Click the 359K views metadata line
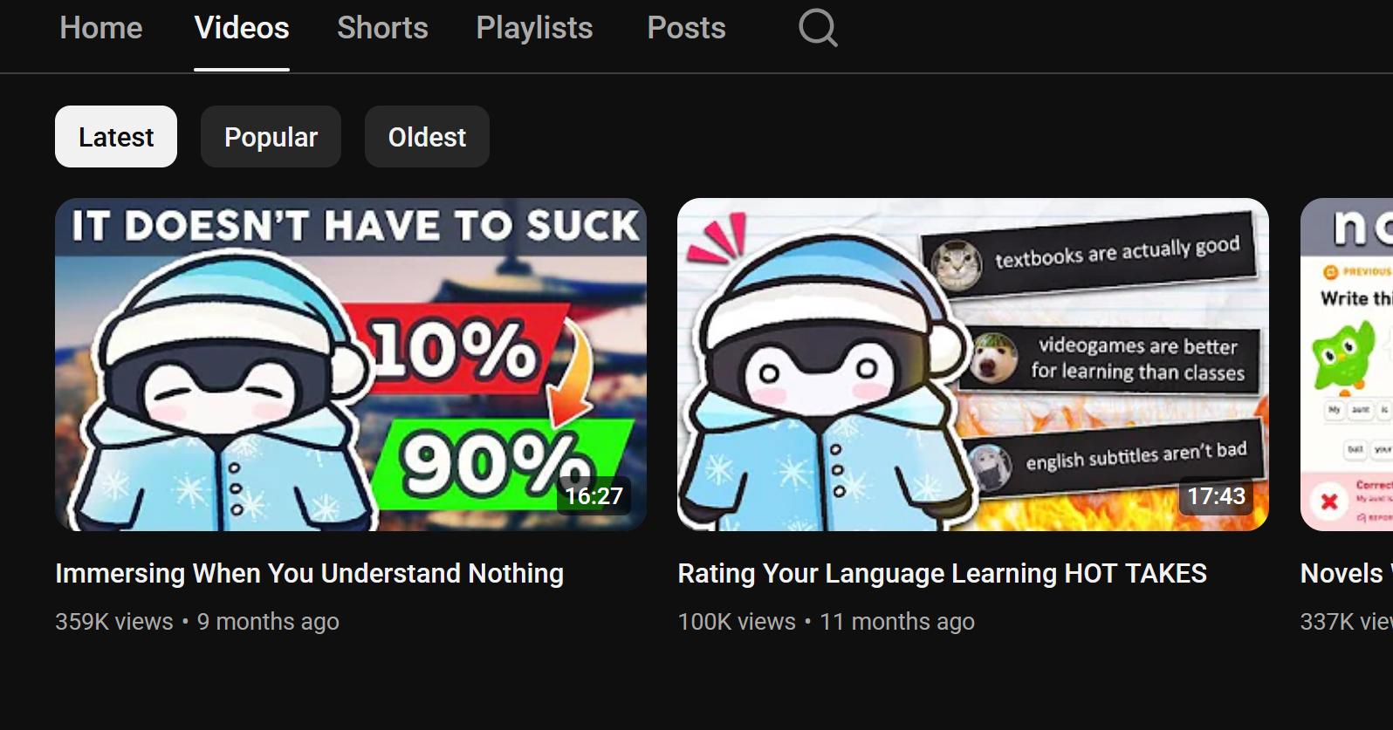1393x730 pixels. 197,622
